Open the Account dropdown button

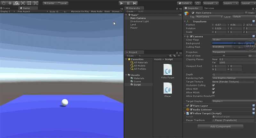coord(211,3)
